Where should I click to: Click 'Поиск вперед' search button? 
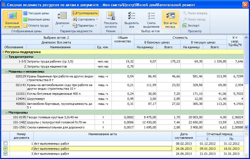pyautogui.click(x=195, y=13)
